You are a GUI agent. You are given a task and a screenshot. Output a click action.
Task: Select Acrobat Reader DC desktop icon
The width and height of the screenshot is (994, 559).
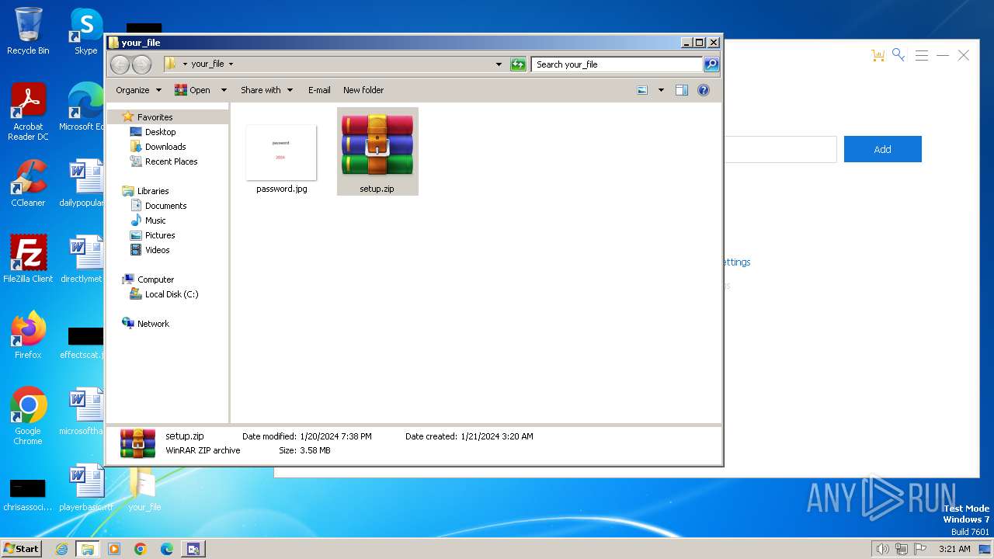click(28, 112)
